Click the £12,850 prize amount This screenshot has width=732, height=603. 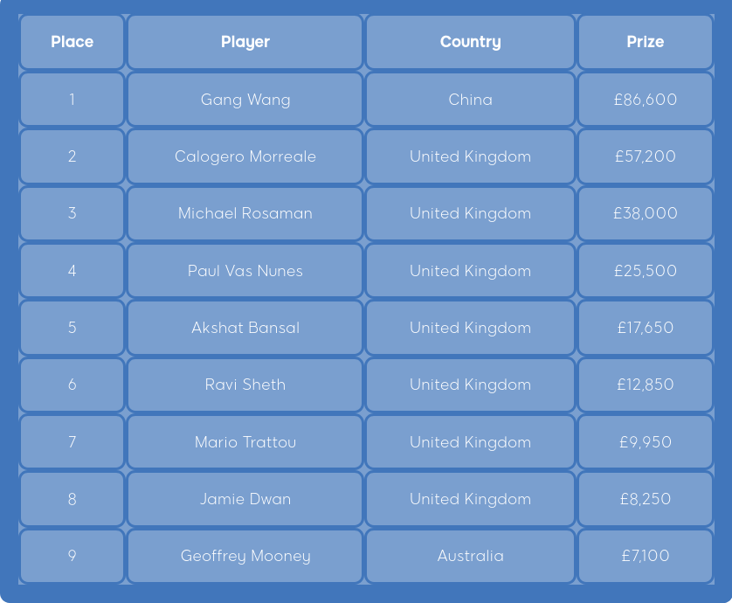click(645, 385)
